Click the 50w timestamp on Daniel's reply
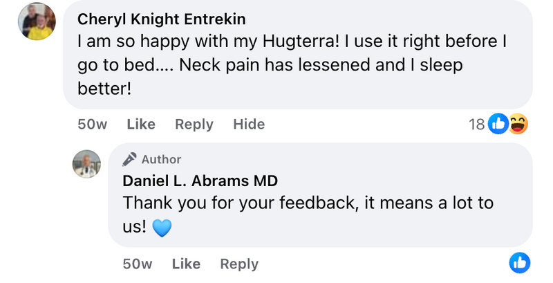553x283 pixels. click(x=138, y=264)
